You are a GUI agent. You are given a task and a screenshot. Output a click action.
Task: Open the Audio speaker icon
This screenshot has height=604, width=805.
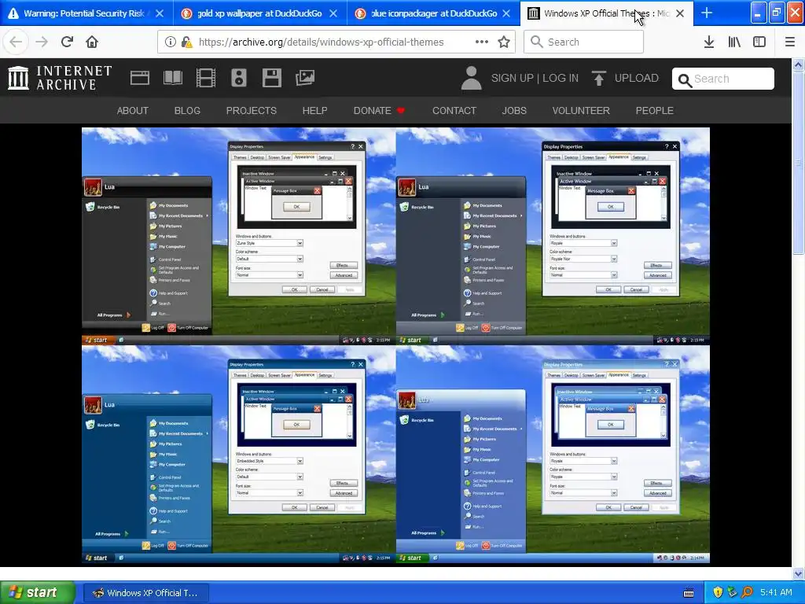point(239,78)
